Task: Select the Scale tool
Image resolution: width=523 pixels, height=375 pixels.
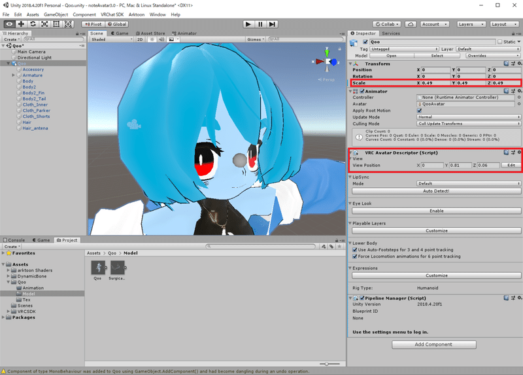Action: coord(44,24)
